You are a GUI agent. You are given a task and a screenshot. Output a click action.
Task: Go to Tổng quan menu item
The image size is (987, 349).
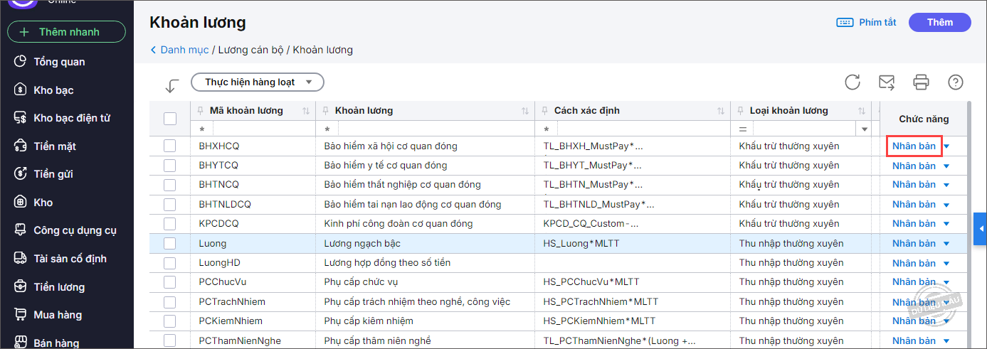(x=59, y=62)
